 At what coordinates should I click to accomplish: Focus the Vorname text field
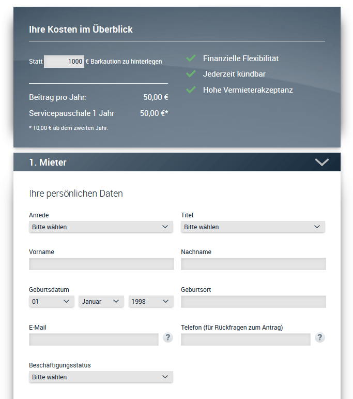pos(101,264)
